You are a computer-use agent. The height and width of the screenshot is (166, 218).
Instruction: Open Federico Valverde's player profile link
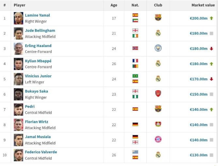pyautogui.click(x=41, y=152)
